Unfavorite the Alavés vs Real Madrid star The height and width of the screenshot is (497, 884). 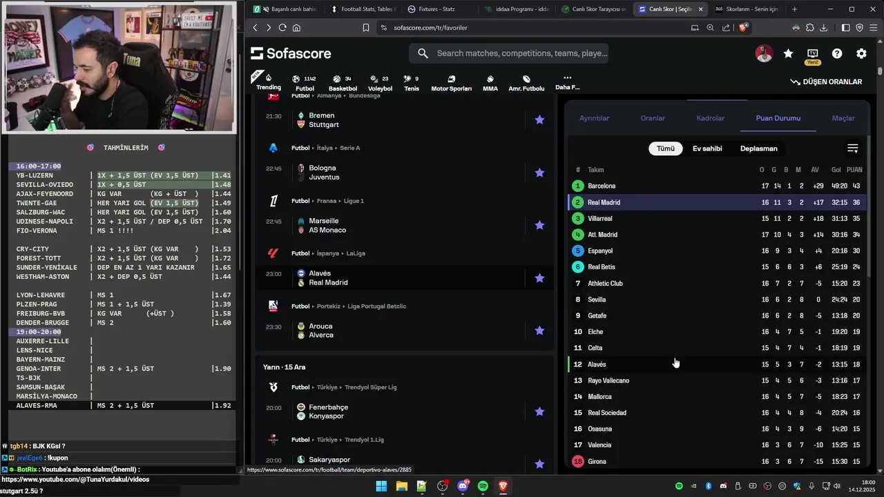[x=539, y=278]
